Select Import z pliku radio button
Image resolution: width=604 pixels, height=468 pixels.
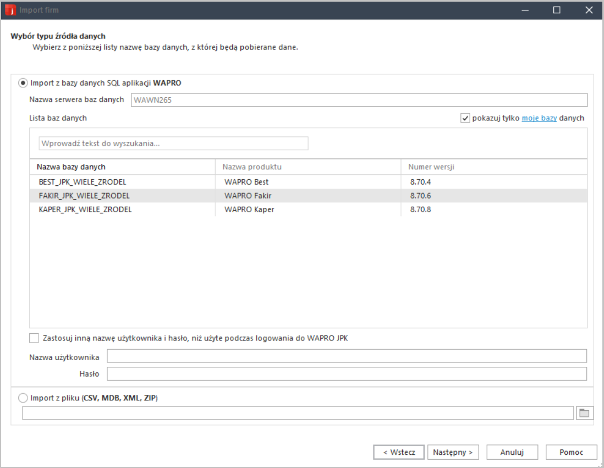point(23,398)
